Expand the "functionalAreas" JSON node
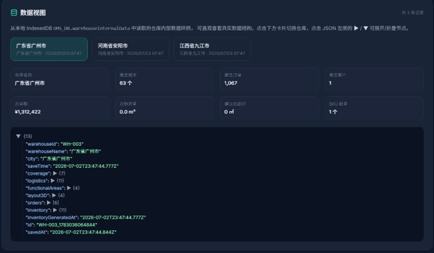This screenshot has width=434, height=253. 69,188
